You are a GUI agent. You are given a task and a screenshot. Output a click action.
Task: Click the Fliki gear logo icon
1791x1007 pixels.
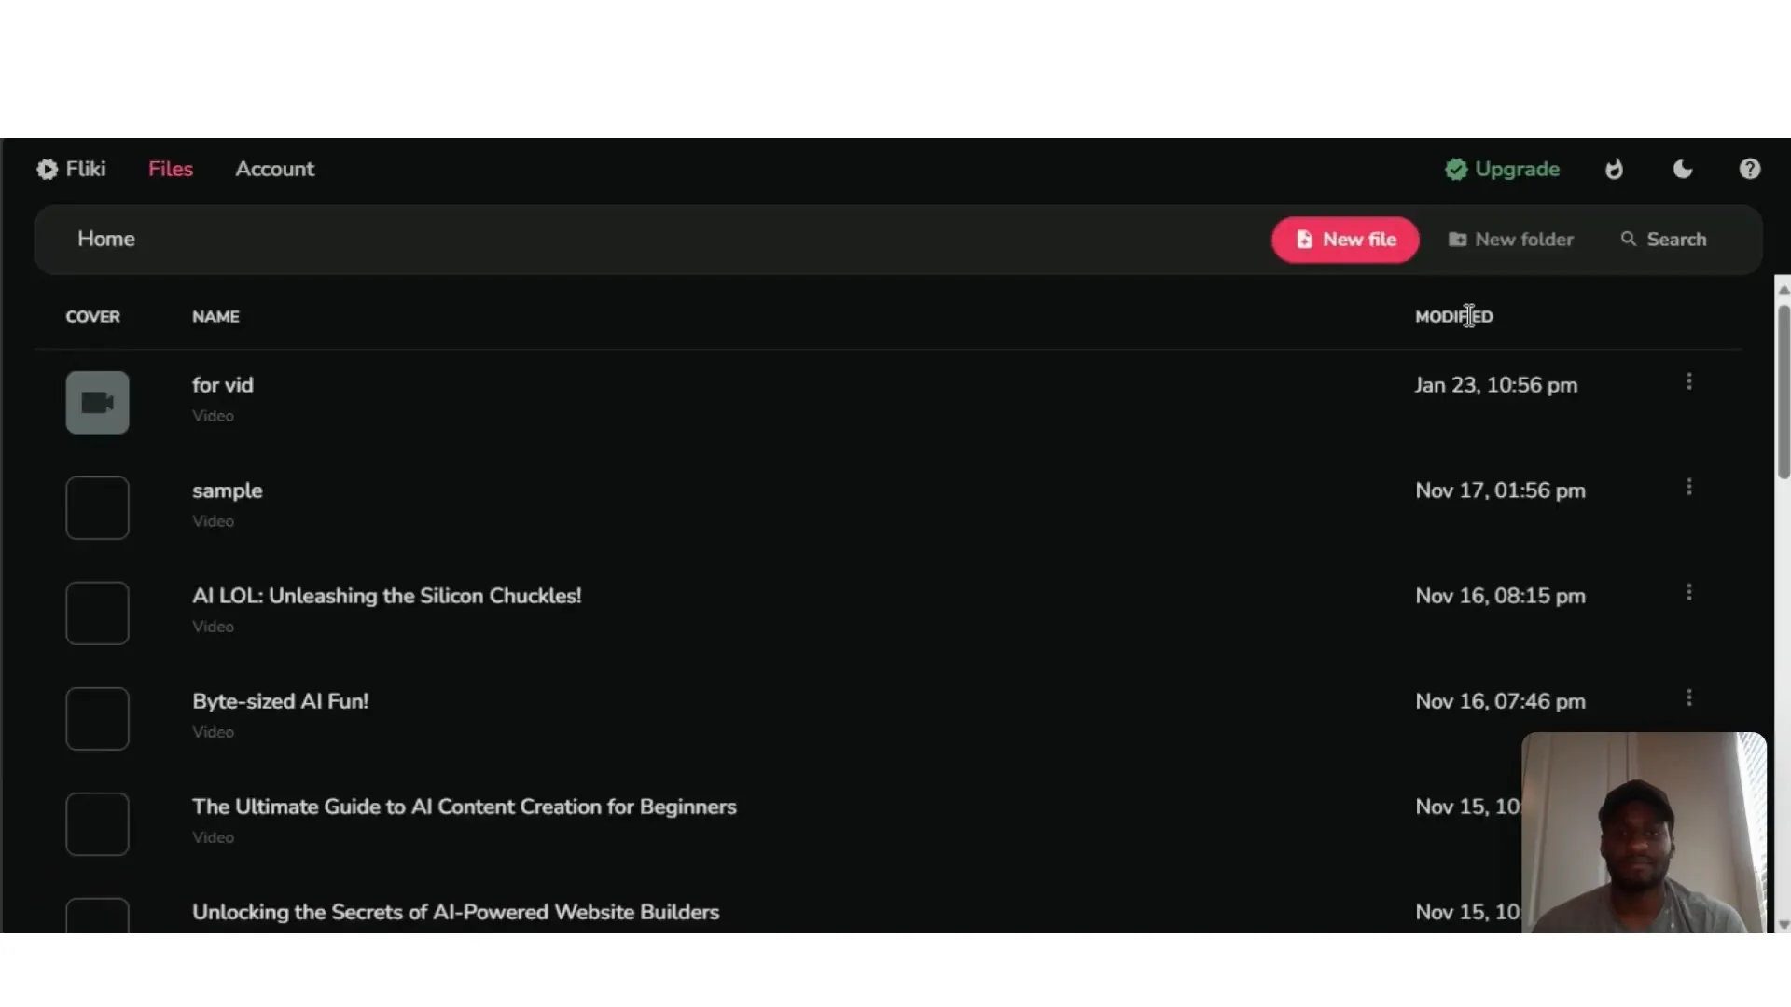pos(47,169)
